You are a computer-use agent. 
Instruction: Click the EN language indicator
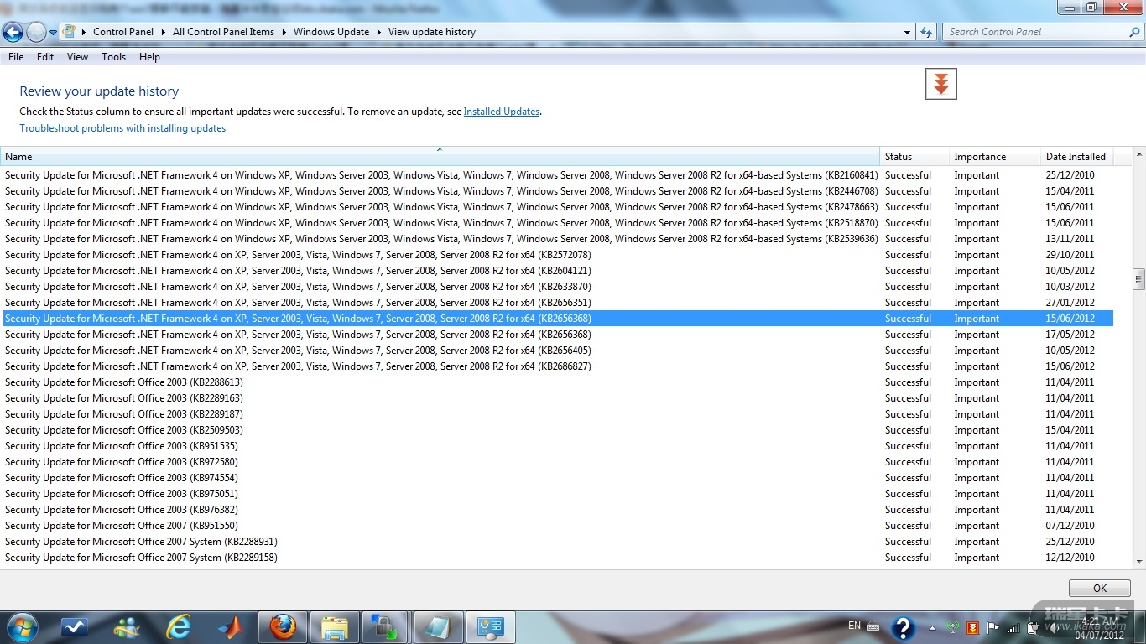(854, 626)
